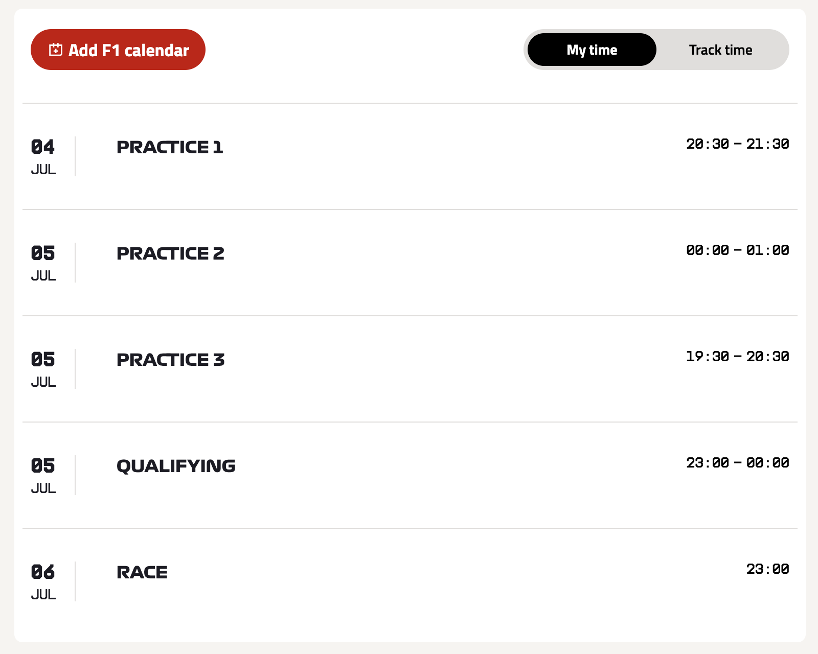Select the Practice 2 session title
The image size is (818, 654).
coord(170,254)
